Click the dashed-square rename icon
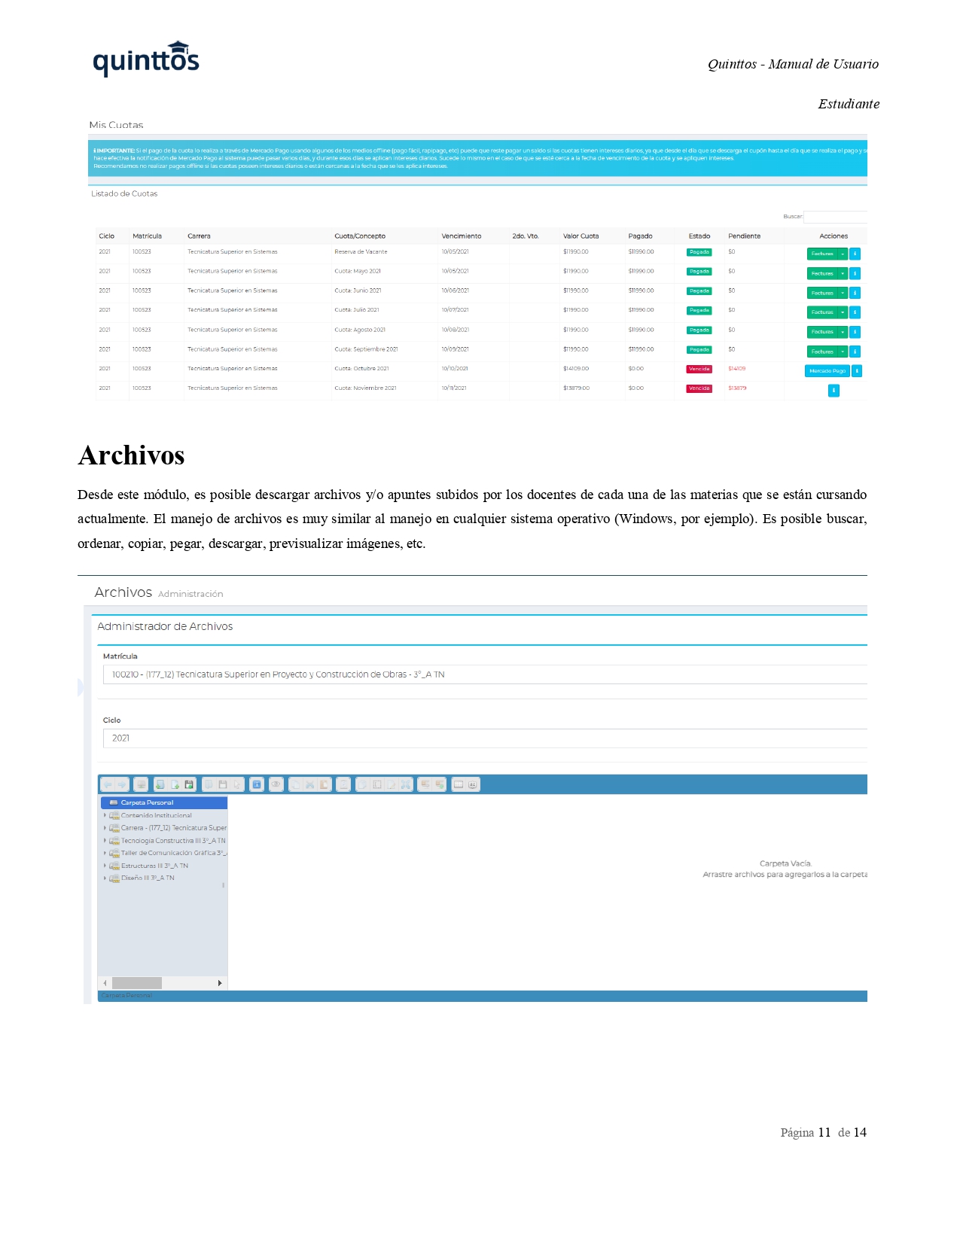The width and height of the screenshot is (960, 1242). [376, 784]
